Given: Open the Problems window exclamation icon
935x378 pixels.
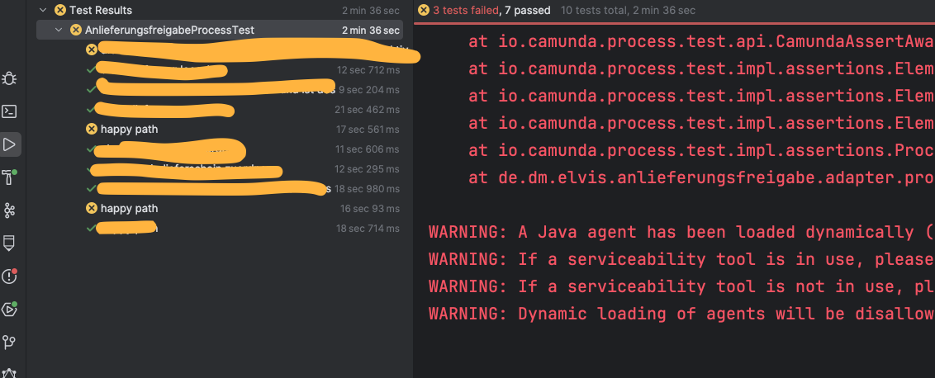Looking at the screenshot, I should (x=10, y=276).
